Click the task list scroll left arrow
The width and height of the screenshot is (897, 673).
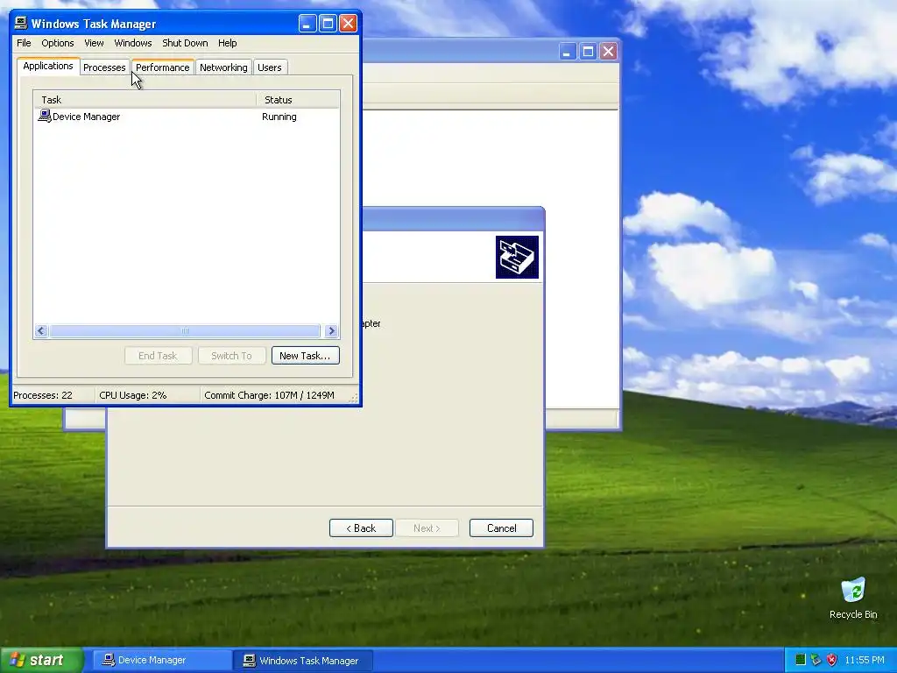41,330
